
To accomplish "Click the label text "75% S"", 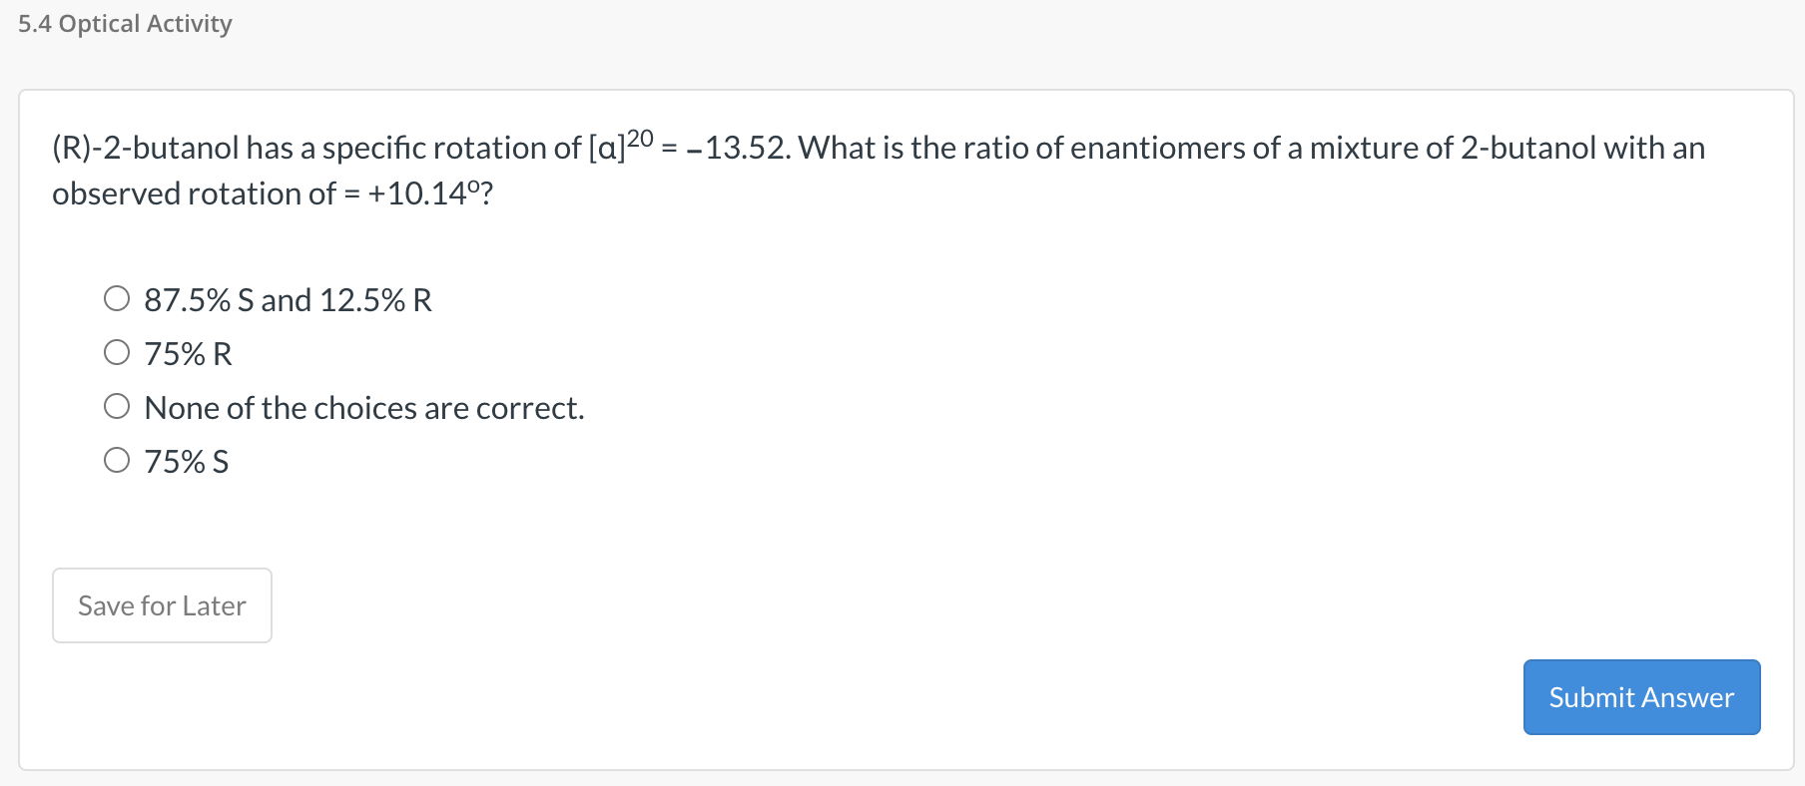I will [x=186, y=461].
